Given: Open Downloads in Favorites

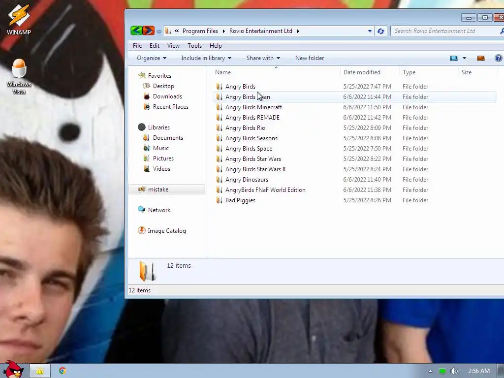Looking at the screenshot, I should click(x=167, y=96).
